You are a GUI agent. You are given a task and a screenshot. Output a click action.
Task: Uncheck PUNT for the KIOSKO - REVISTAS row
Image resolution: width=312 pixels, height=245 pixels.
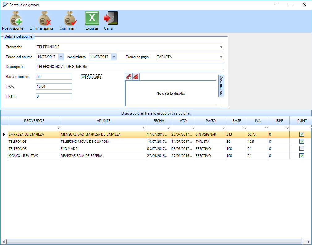click(302, 156)
